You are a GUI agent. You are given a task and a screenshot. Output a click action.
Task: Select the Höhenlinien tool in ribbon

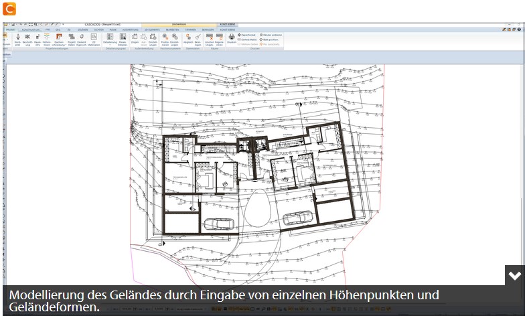coord(47,39)
